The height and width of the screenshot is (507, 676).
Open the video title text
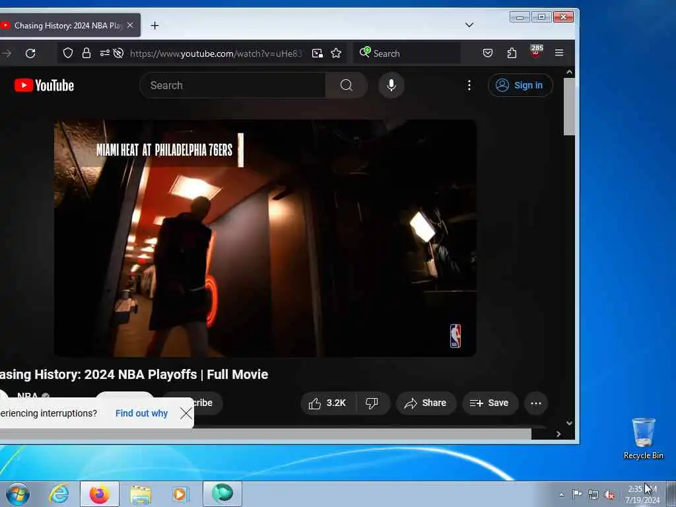pyautogui.click(x=134, y=374)
